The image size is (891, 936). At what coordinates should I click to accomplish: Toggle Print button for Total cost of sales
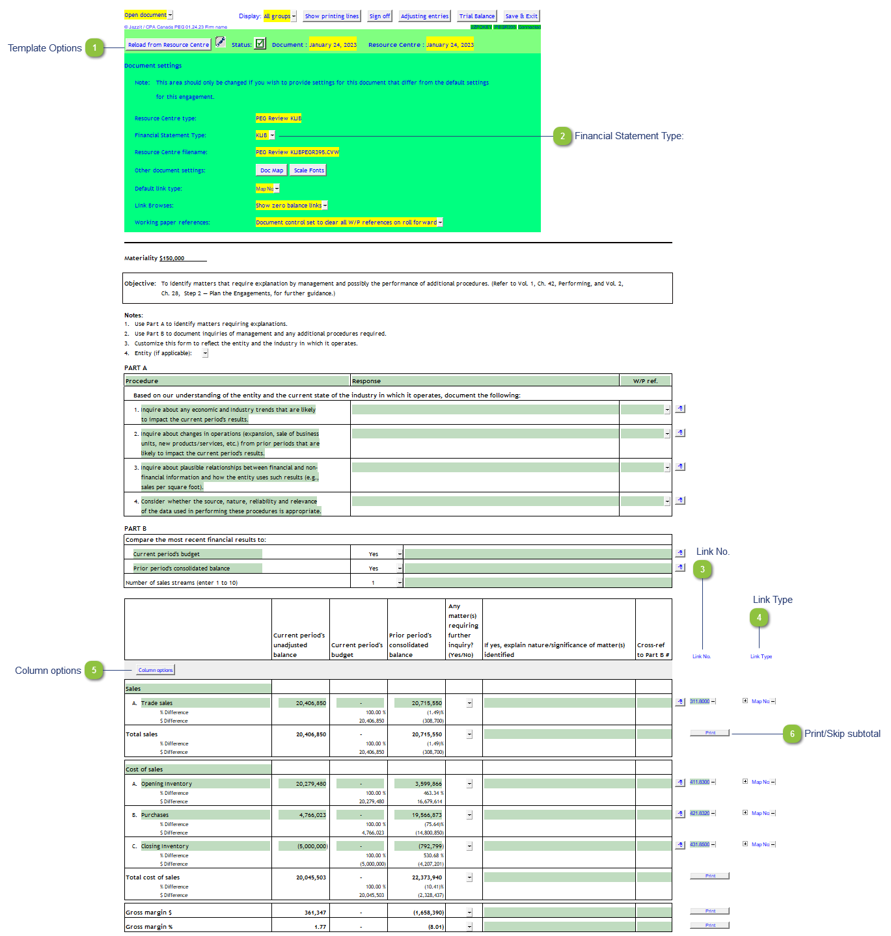[710, 876]
